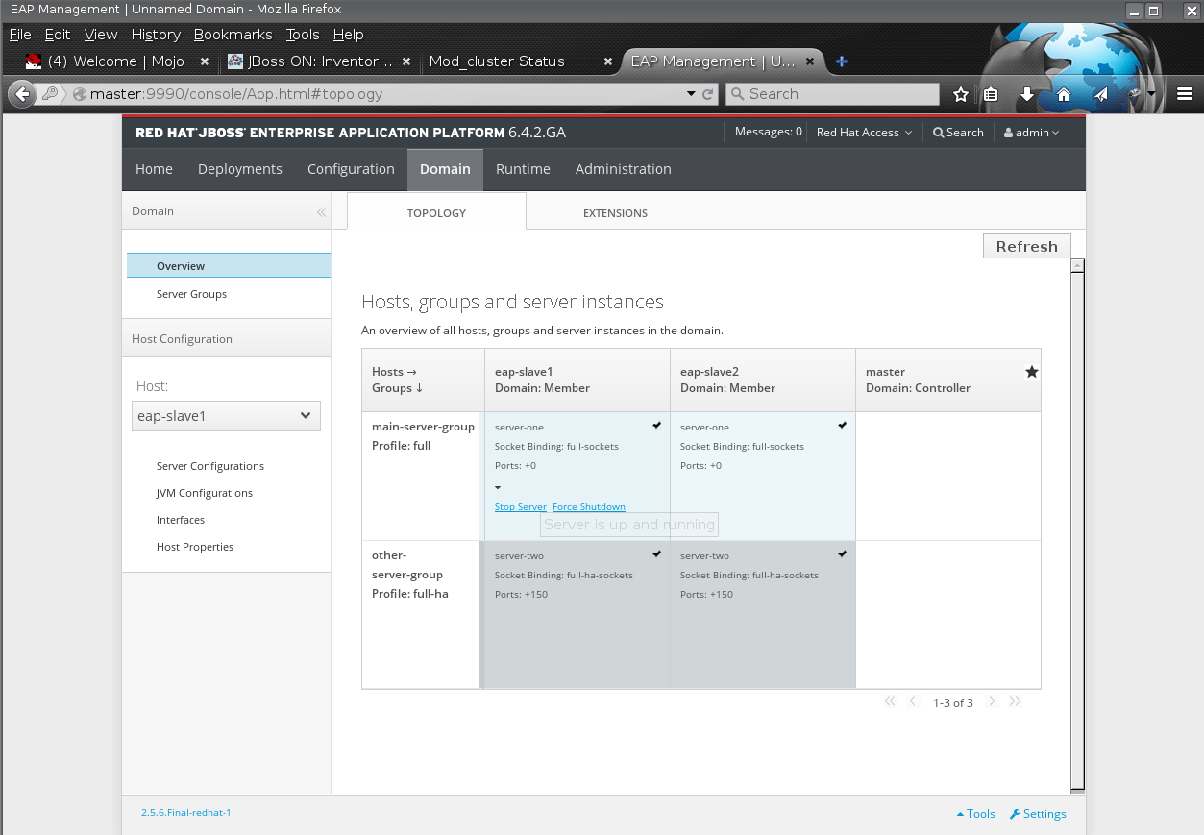The image size is (1204, 835).
Task: Close the EAP Management tab
Action: [x=810, y=61]
